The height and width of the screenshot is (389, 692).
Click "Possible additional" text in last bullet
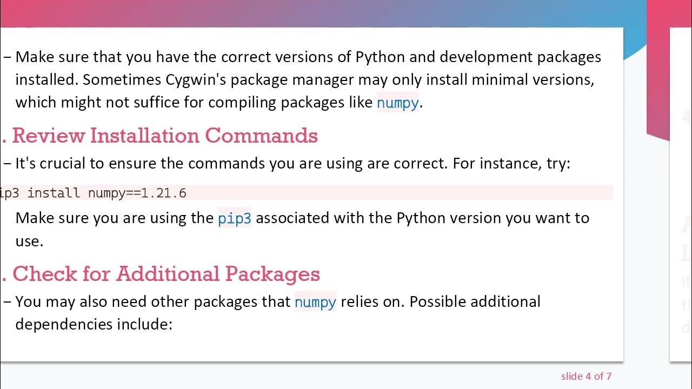(475, 301)
